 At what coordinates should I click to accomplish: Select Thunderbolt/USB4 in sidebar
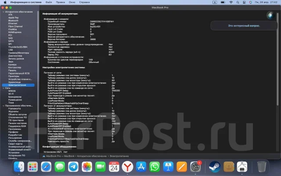point(18,47)
